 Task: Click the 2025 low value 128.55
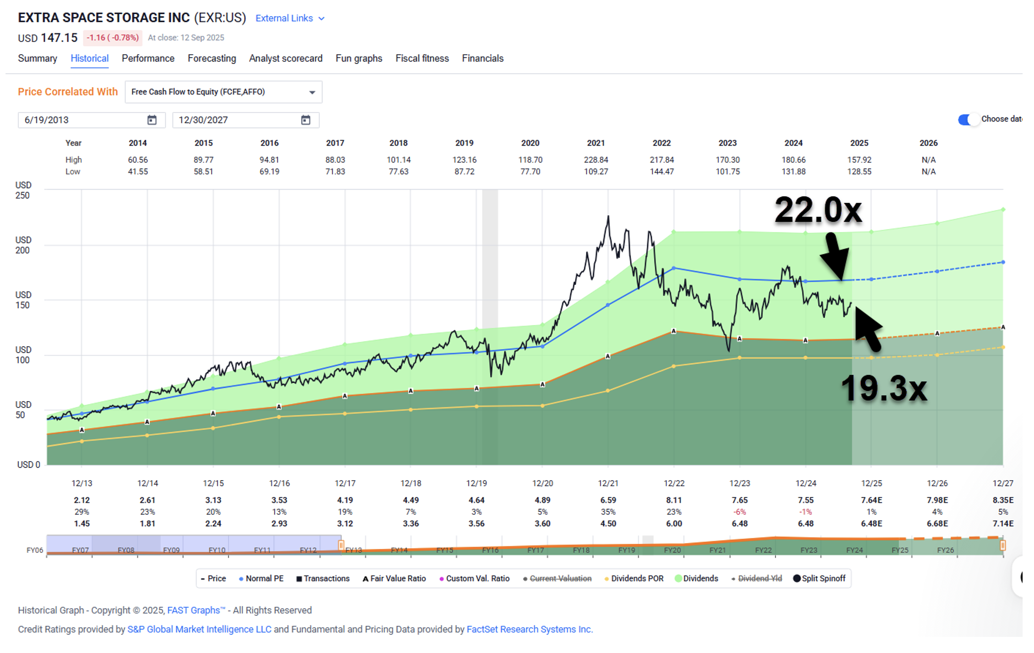point(859,172)
